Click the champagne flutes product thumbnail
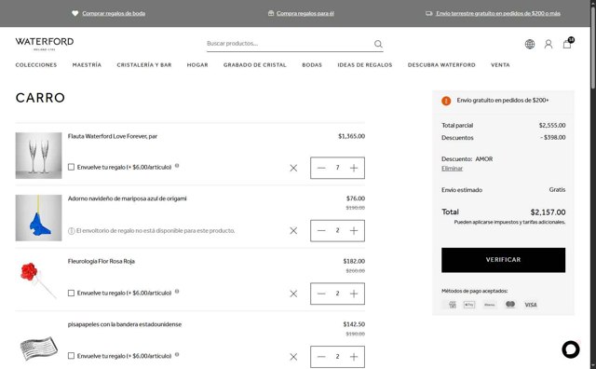Viewport: 596px width, 369px height. pos(38,156)
